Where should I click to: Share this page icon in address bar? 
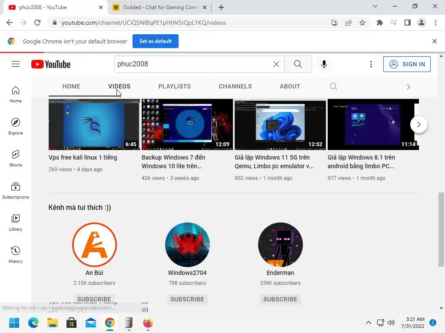pos(349,23)
